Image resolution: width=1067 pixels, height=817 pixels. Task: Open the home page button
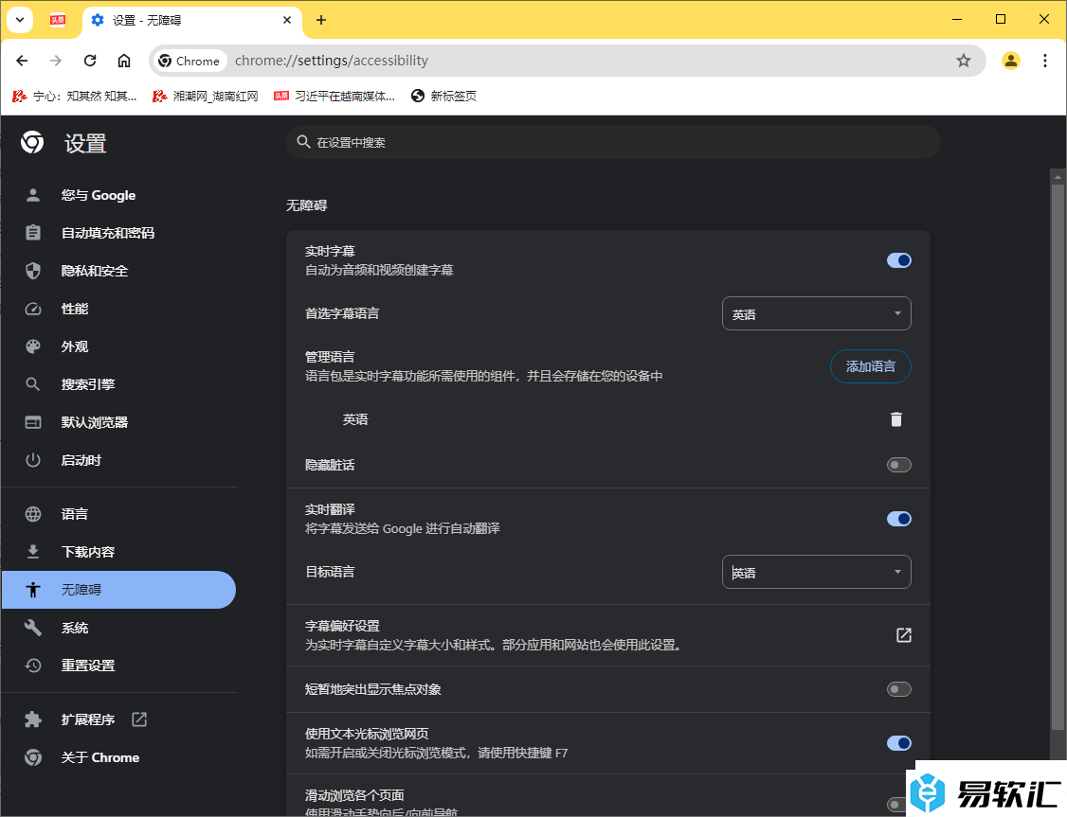[124, 61]
